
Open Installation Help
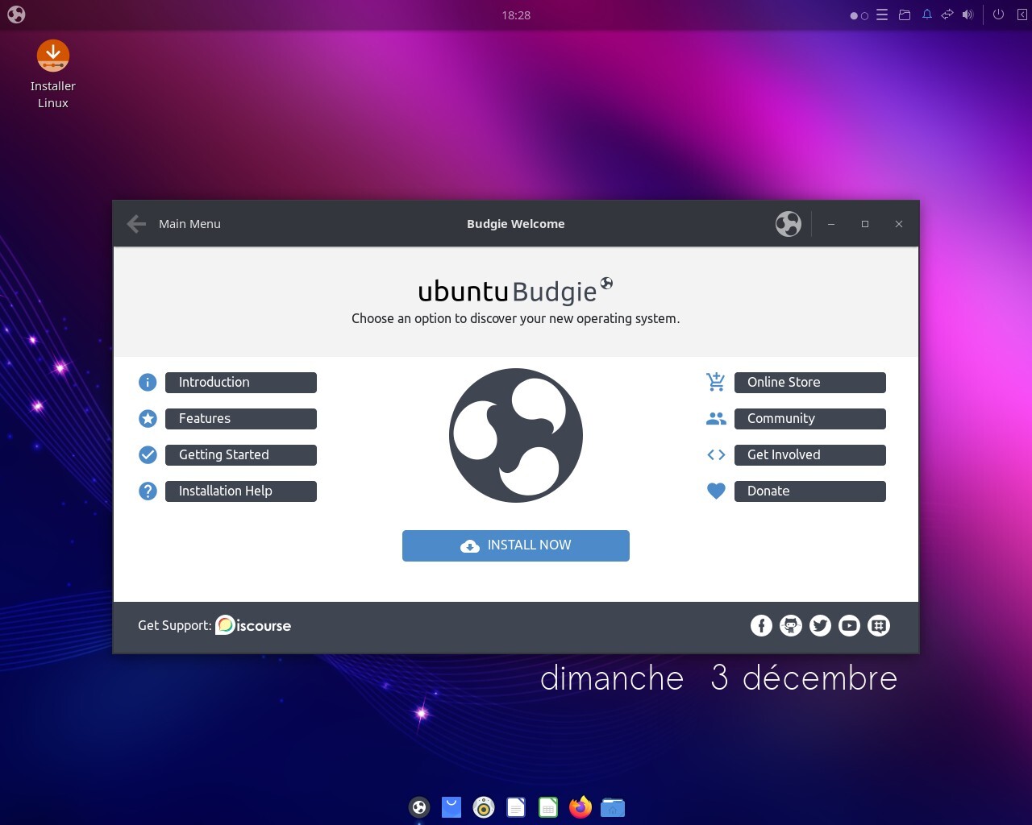point(241,491)
